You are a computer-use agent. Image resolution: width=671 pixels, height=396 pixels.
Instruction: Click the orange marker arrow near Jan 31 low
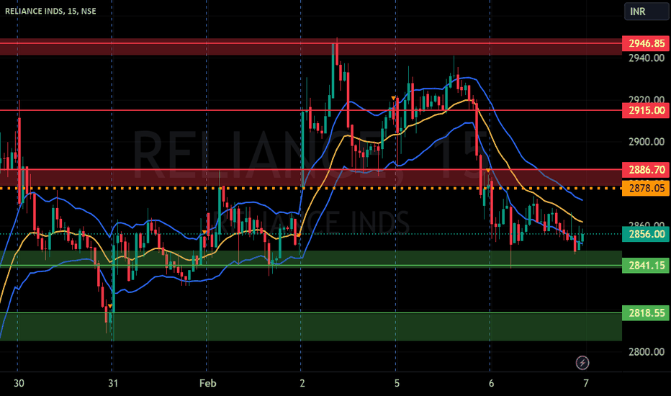[110, 306]
